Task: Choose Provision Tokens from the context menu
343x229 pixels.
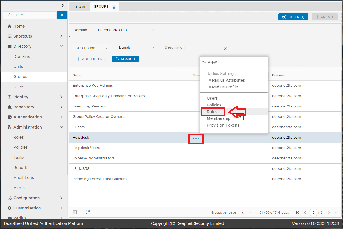Action: [x=223, y=125]
